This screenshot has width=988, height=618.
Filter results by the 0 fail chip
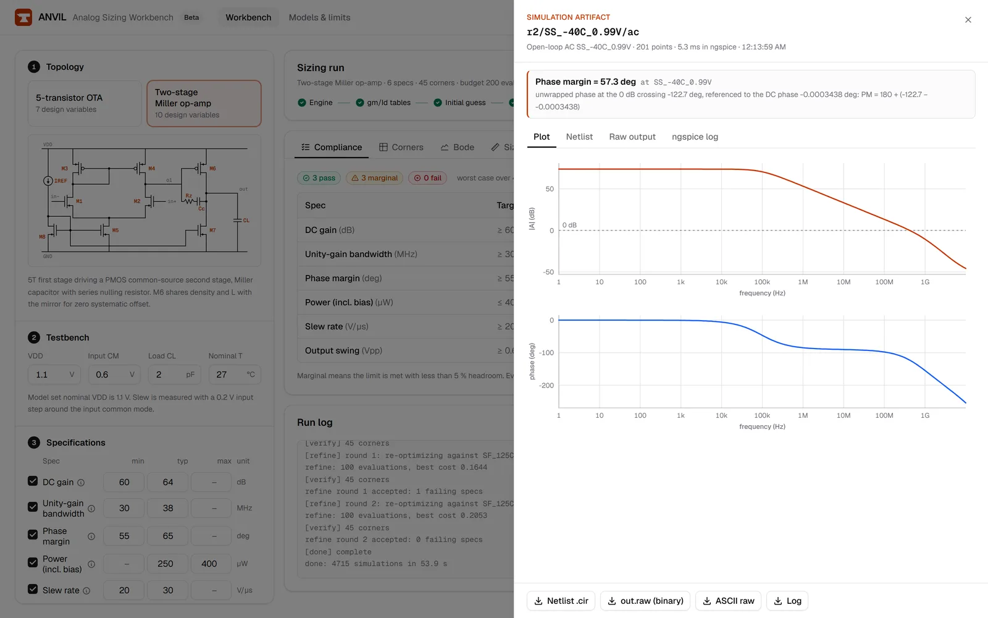pos(427,178)
